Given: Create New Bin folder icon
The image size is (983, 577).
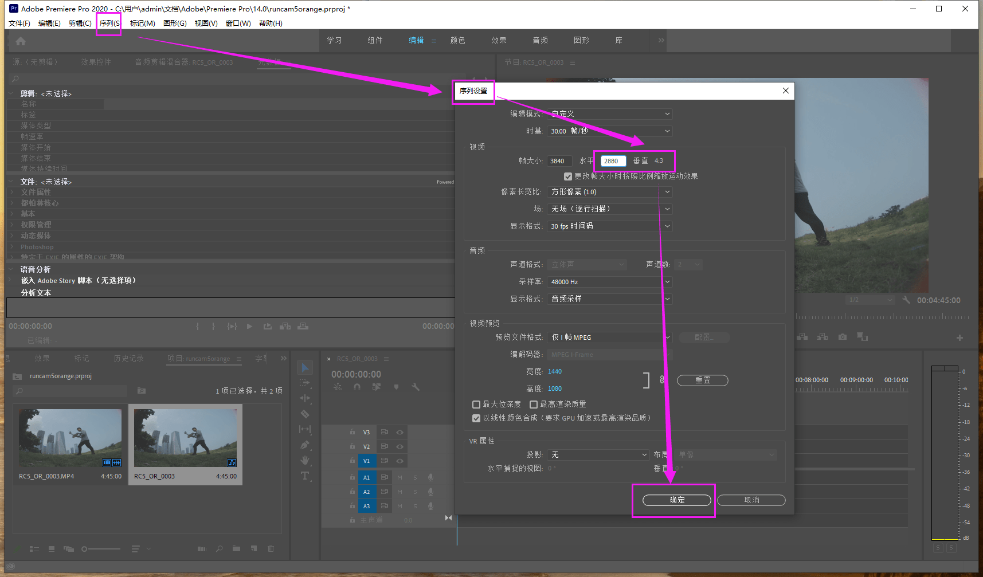Looking at the screenshot, I should tap(236, 549).
